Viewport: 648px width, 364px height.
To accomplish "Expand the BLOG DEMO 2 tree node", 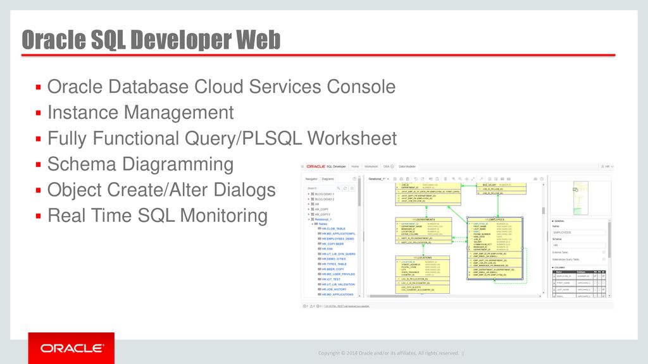I will tap(308, 199).
